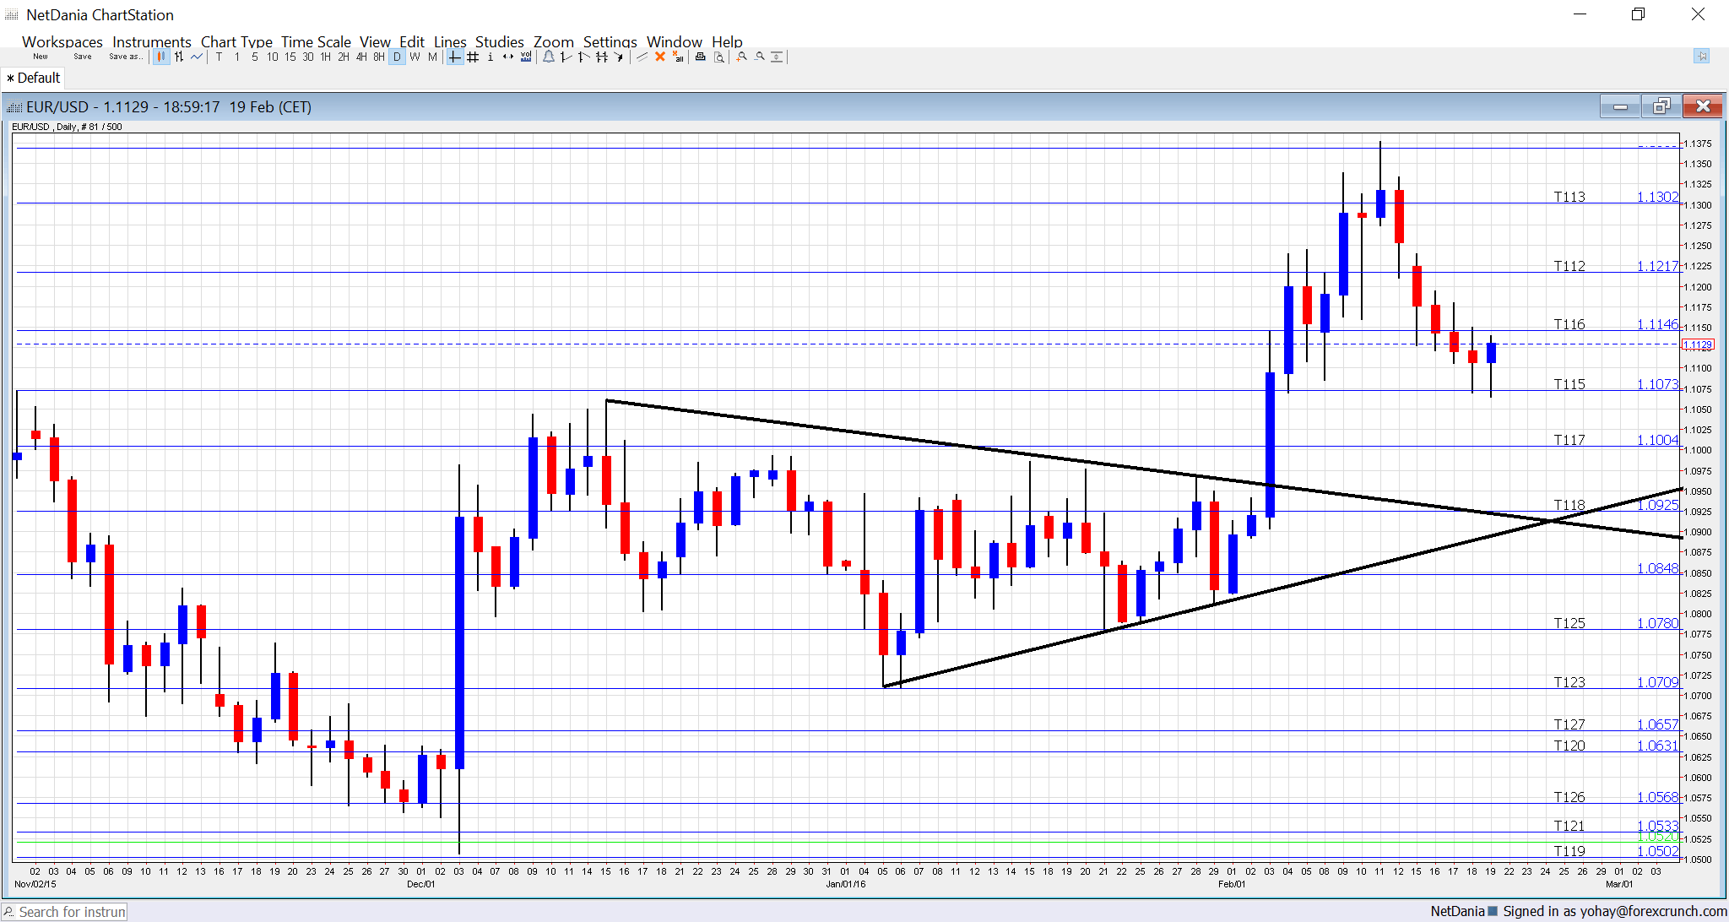Click the T123 1.0709 level label
Viewport: 1729px width, 922px height.
1616,682
